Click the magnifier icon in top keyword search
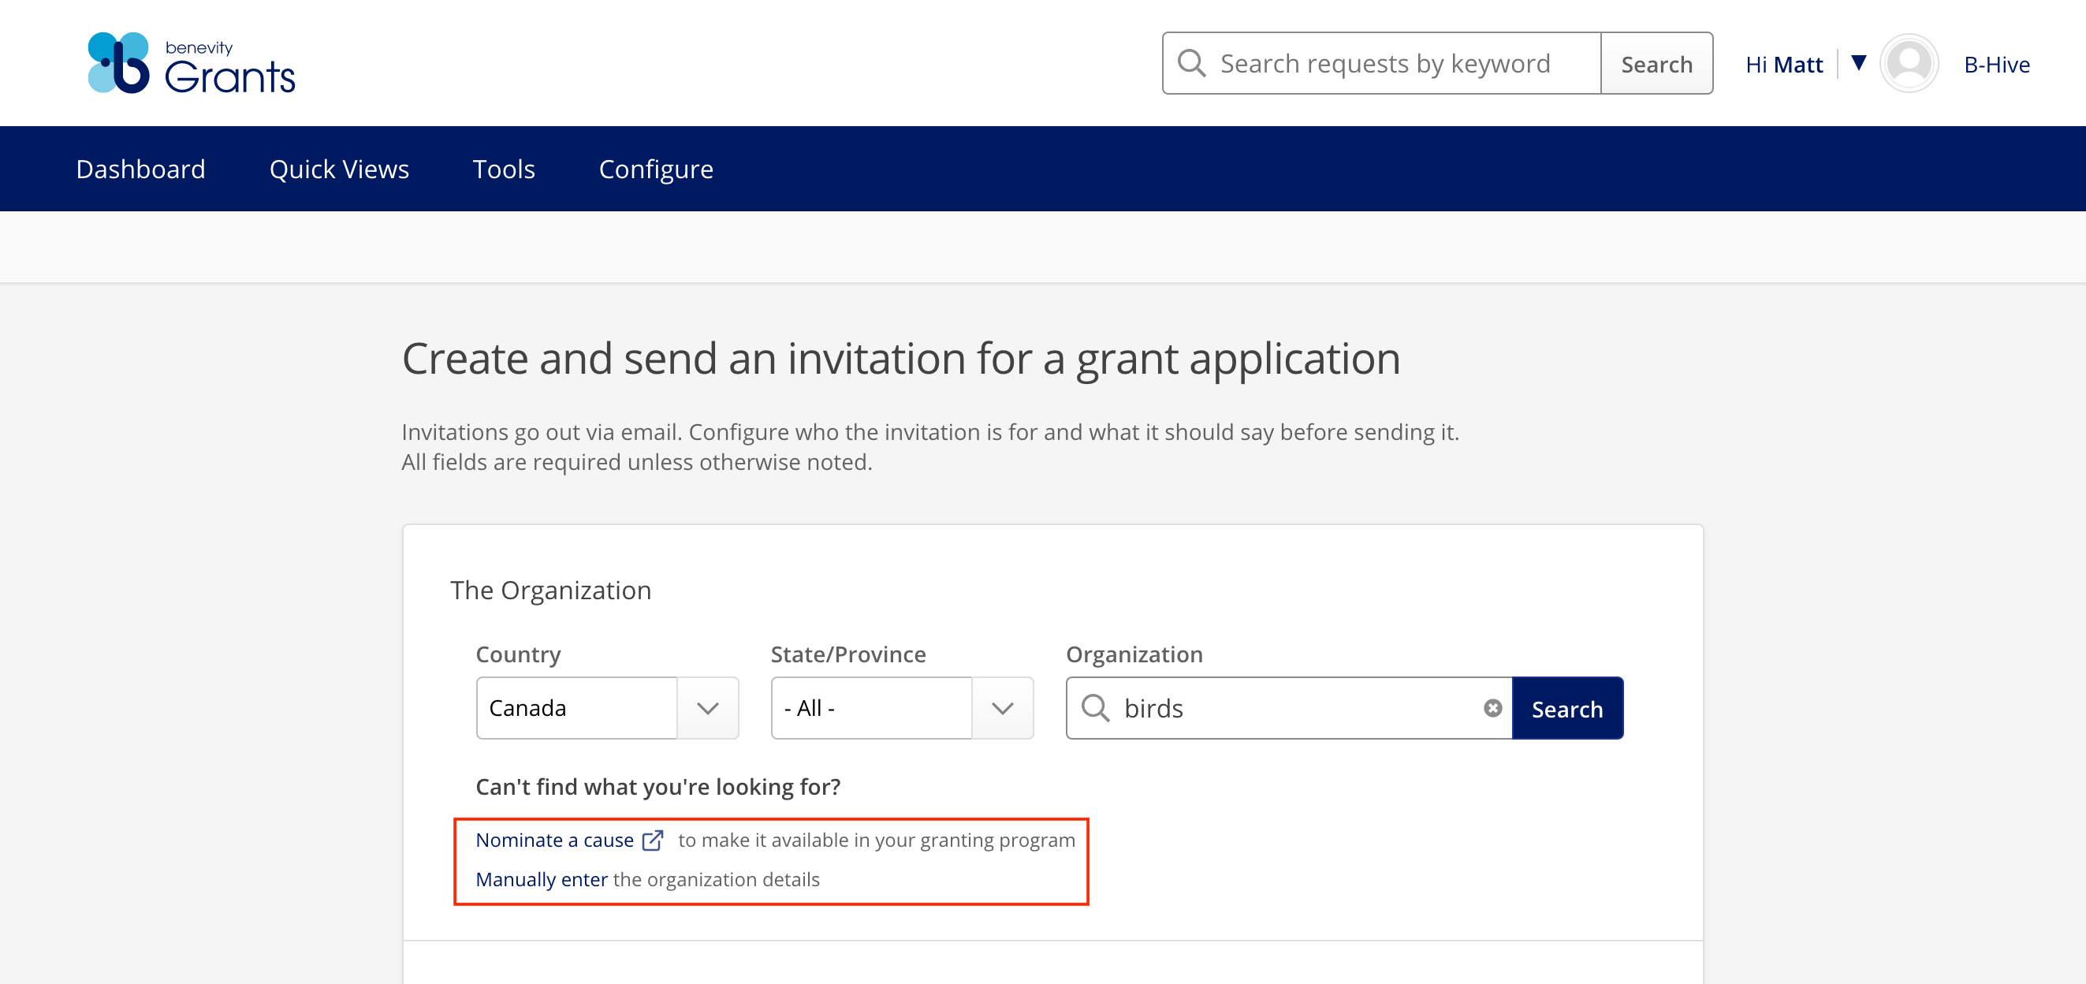 click(x=1191, y=63)
